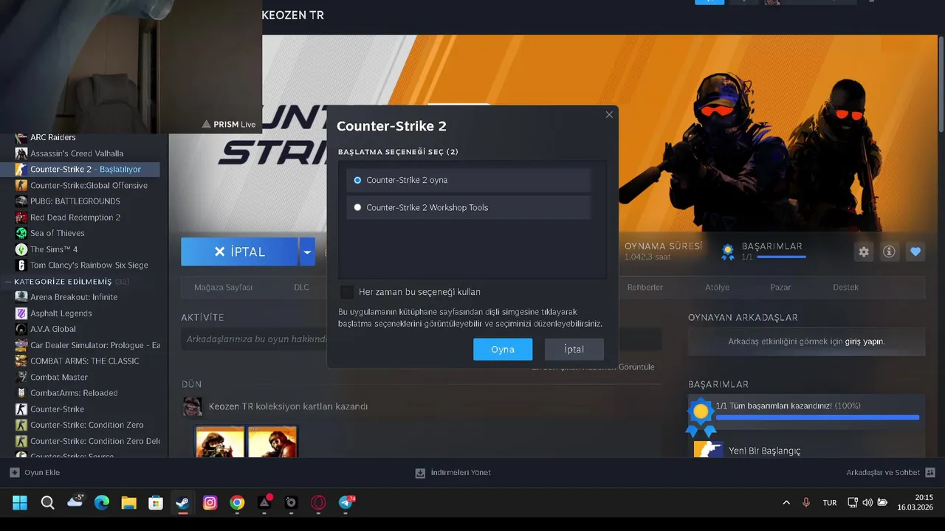Open the Rehberler tab

click(x=645, y=287)
